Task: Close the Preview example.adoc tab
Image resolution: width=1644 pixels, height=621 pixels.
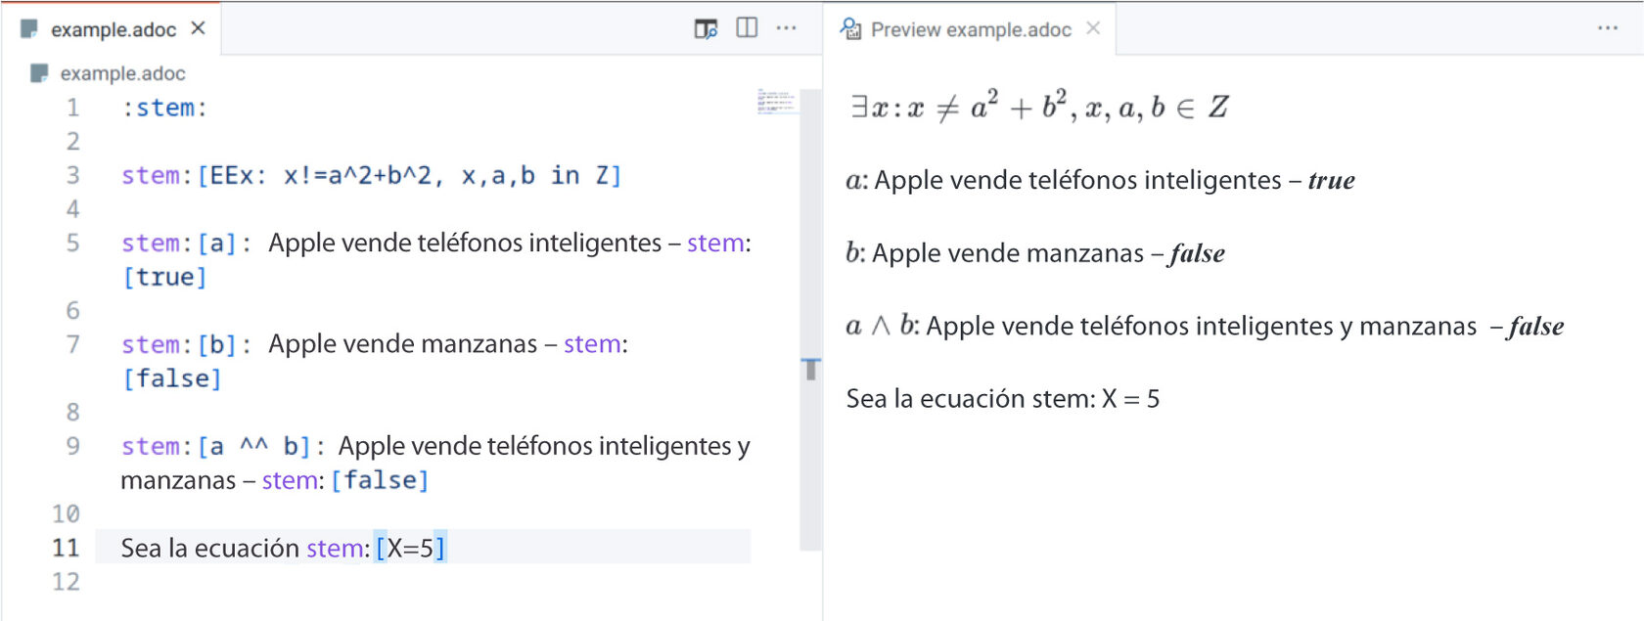Action: click(1093, 28)
